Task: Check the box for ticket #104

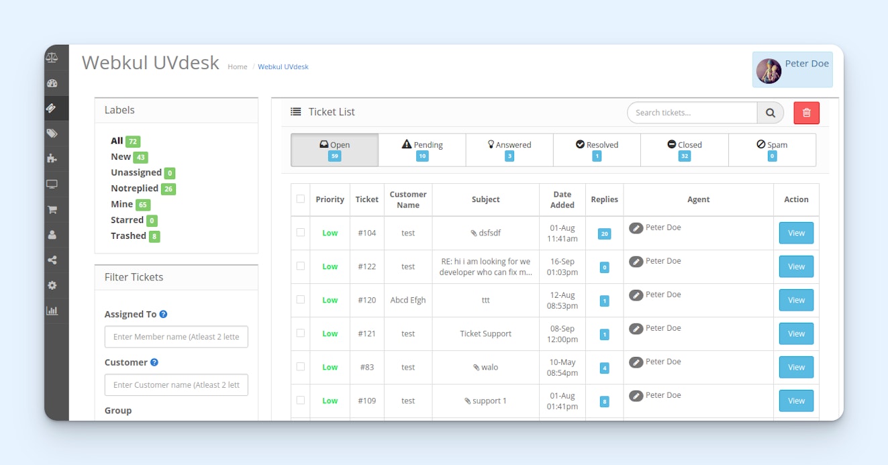Action: (300, 232)
